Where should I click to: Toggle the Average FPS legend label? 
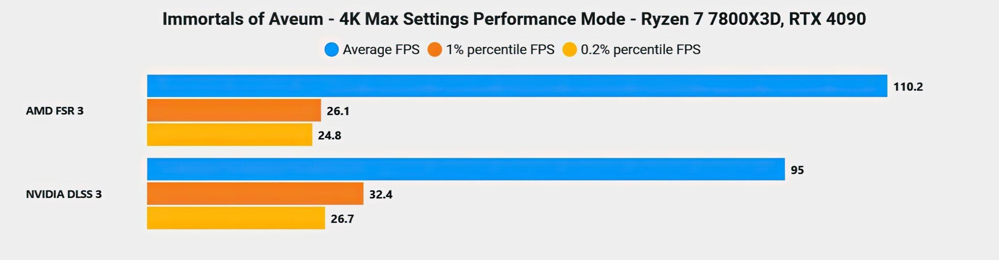[381, 50]
